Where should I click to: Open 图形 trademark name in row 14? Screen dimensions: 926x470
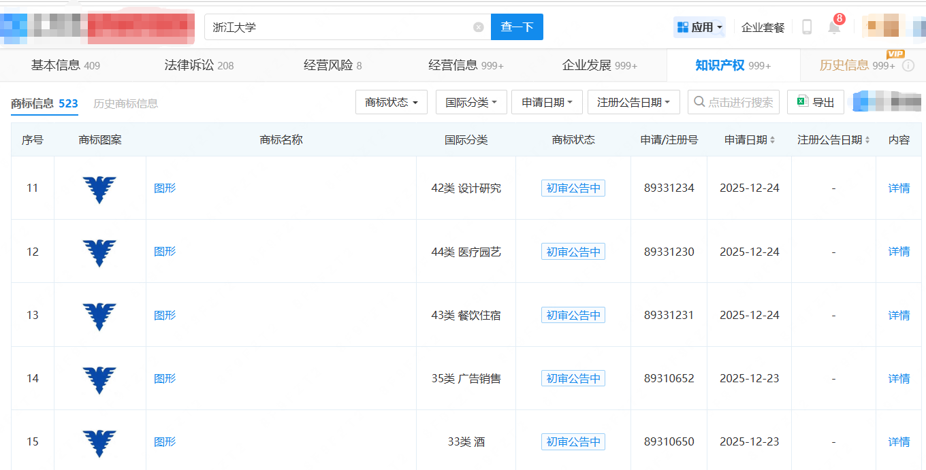(x=165, y=378)
